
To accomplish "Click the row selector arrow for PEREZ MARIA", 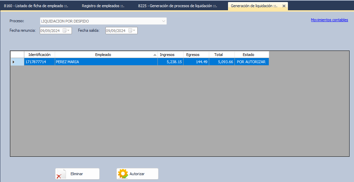I will (14, 62).
